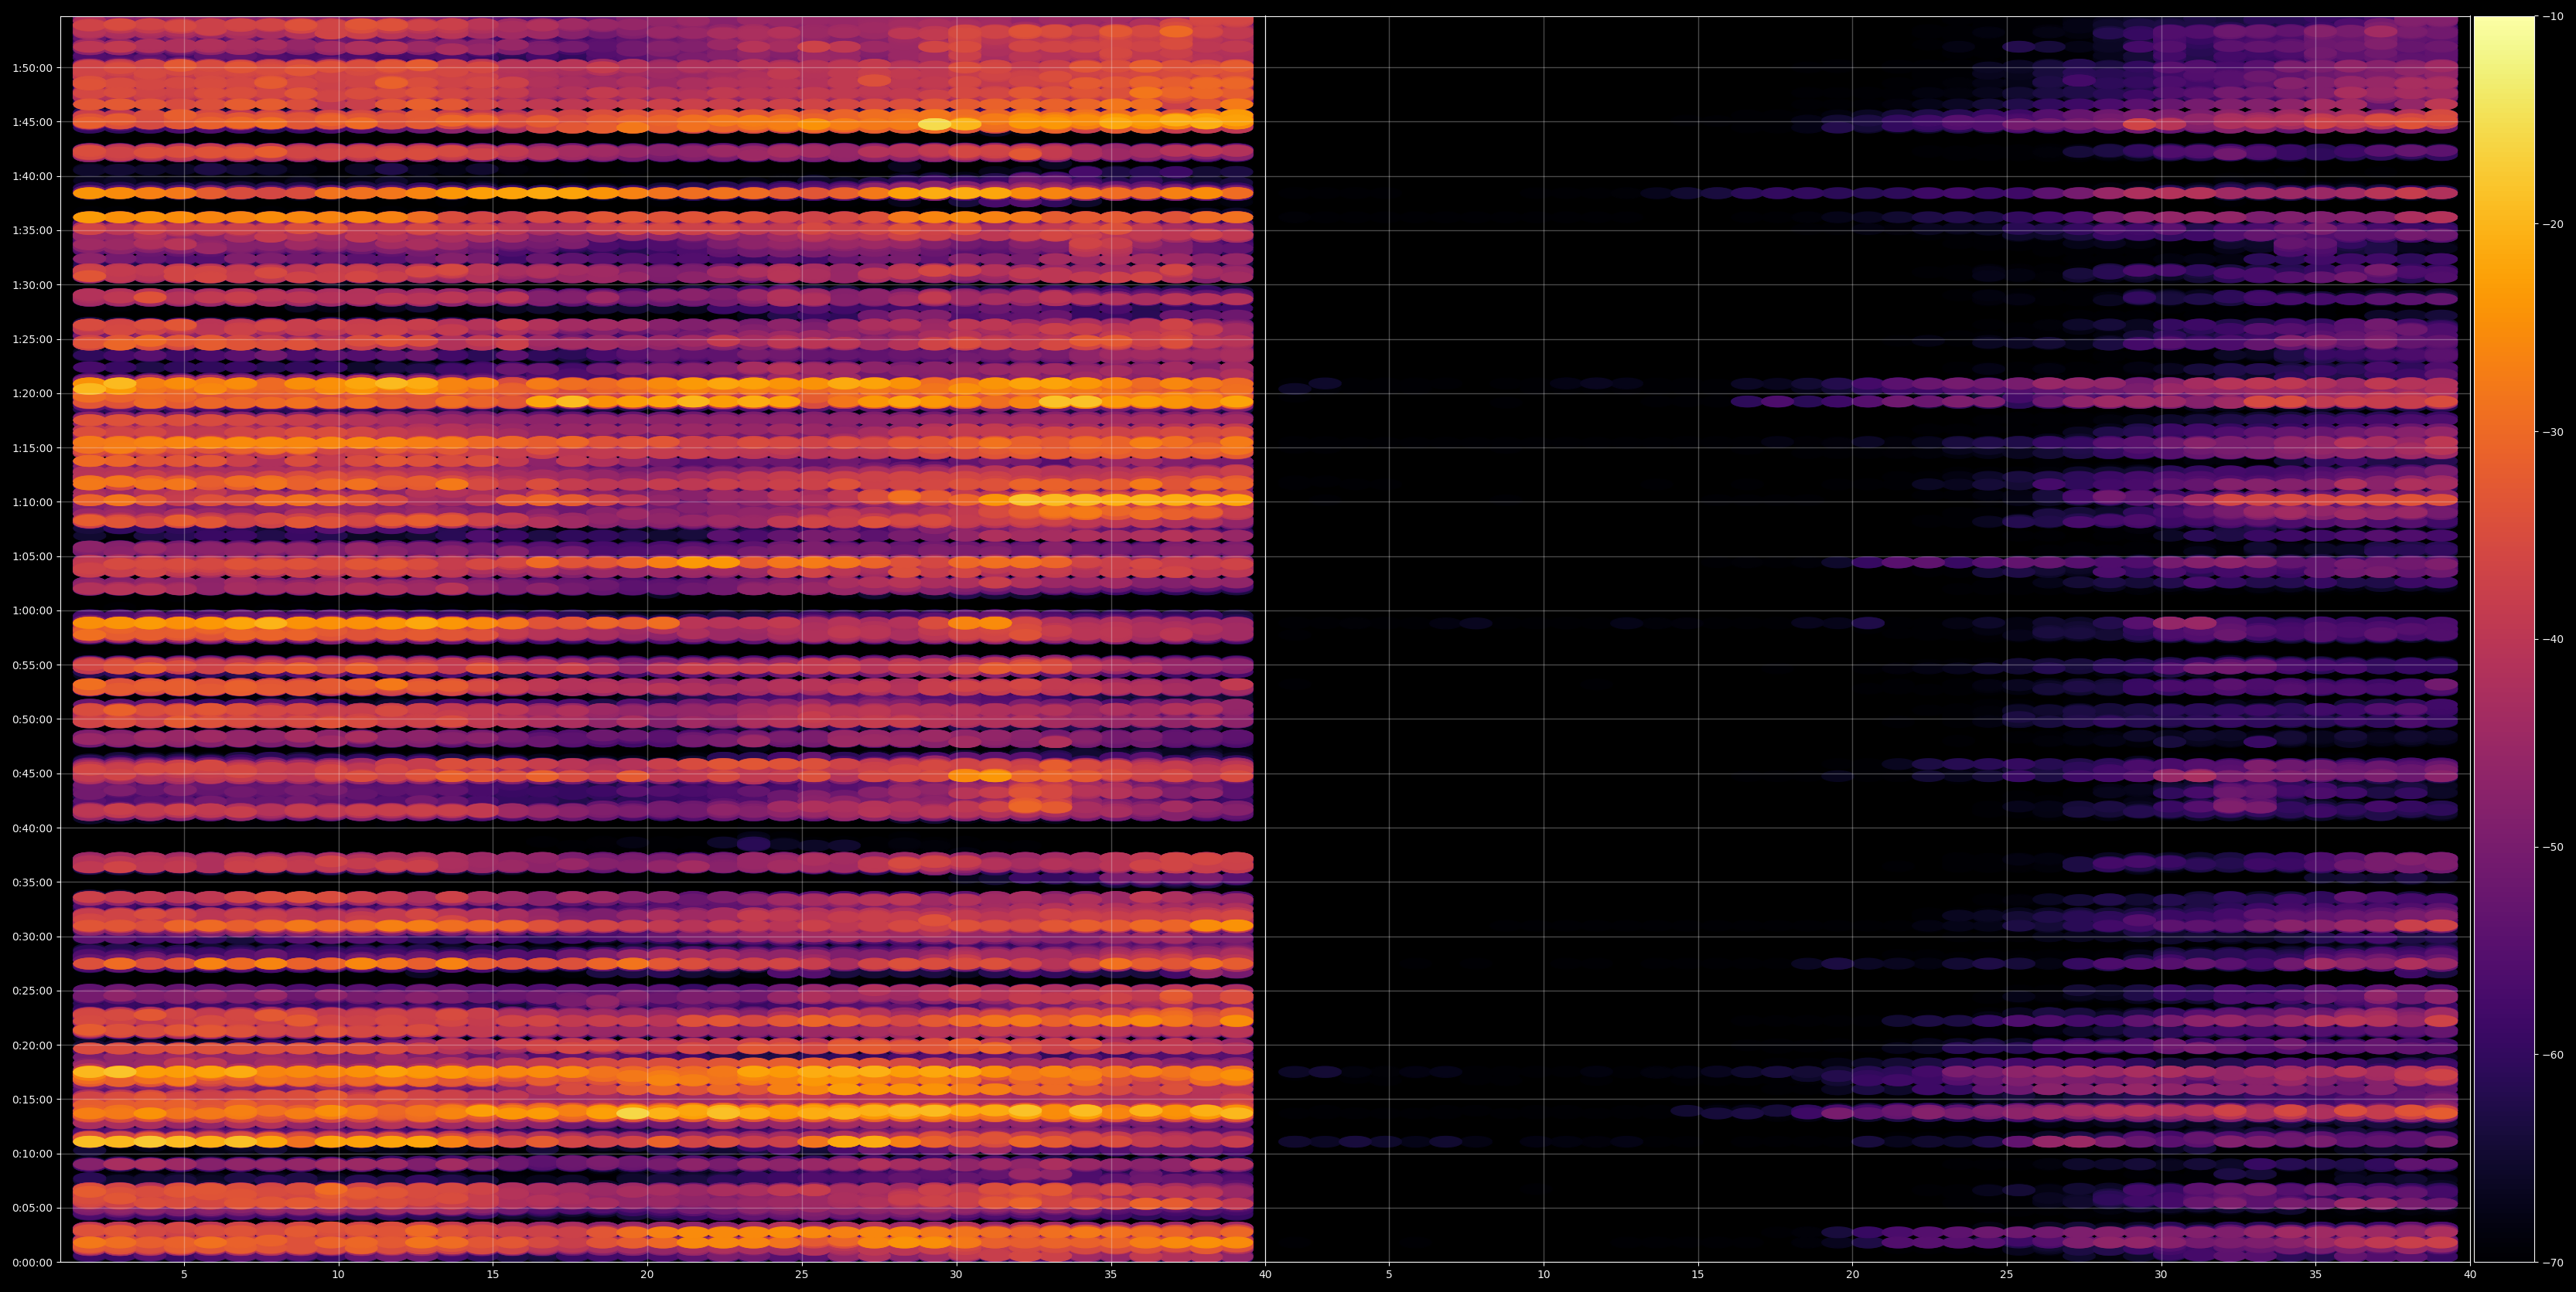2576x1292 pixels.
Task: Click x-axis label 15 under the left heatmap
Action: point(493,1275)
